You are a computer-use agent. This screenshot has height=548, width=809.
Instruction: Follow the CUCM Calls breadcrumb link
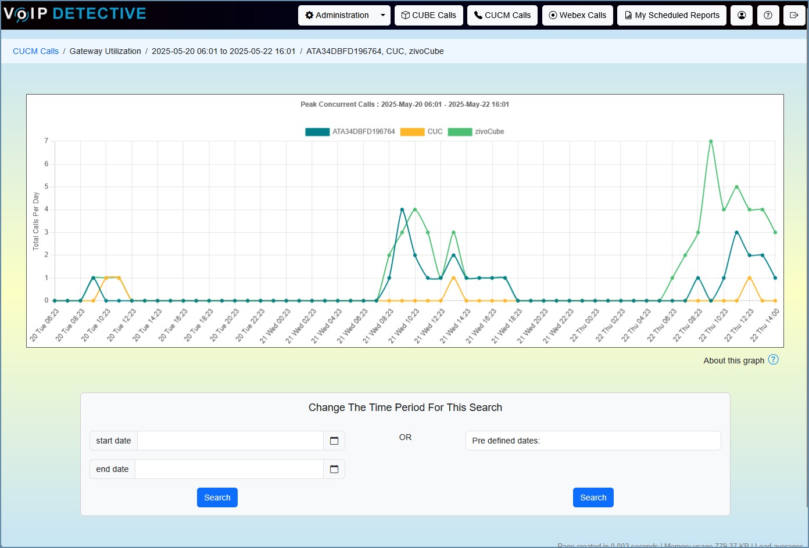pyautogui.click(x=35, y=51)
